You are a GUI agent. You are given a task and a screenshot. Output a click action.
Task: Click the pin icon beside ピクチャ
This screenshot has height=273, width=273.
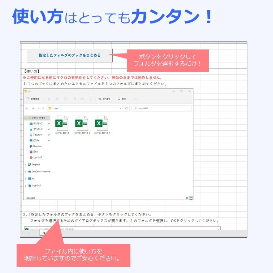coord(49,140)
